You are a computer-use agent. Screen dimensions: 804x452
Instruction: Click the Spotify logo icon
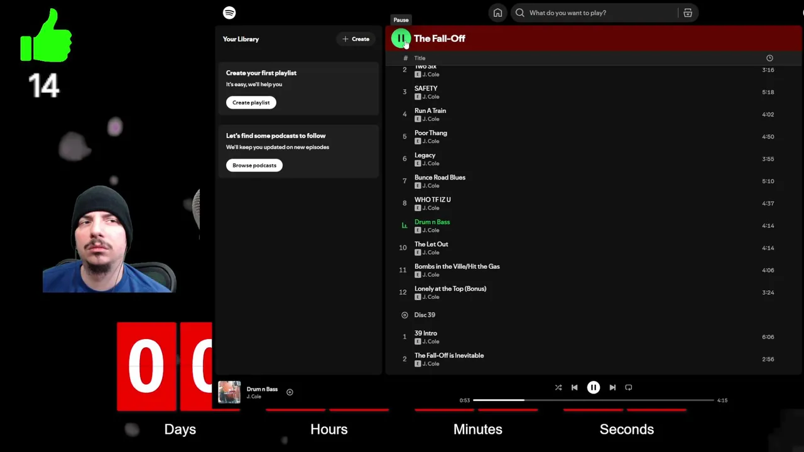(229, 13)
